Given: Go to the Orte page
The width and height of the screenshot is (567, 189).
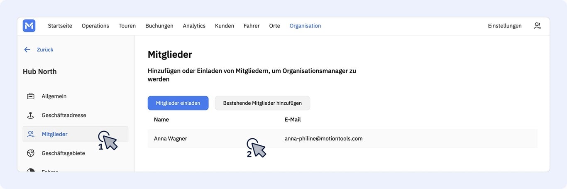Looking at the screenshot, I should [275, 26].
